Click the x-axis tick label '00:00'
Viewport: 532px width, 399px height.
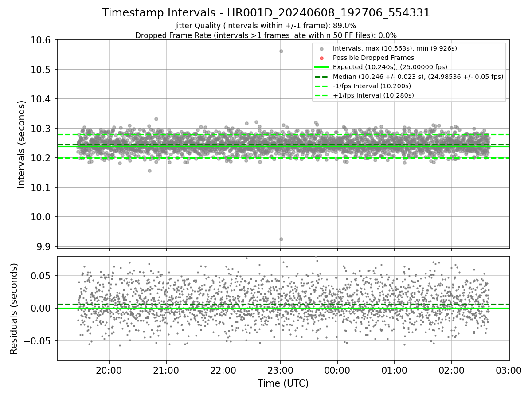tap(337, 370)
